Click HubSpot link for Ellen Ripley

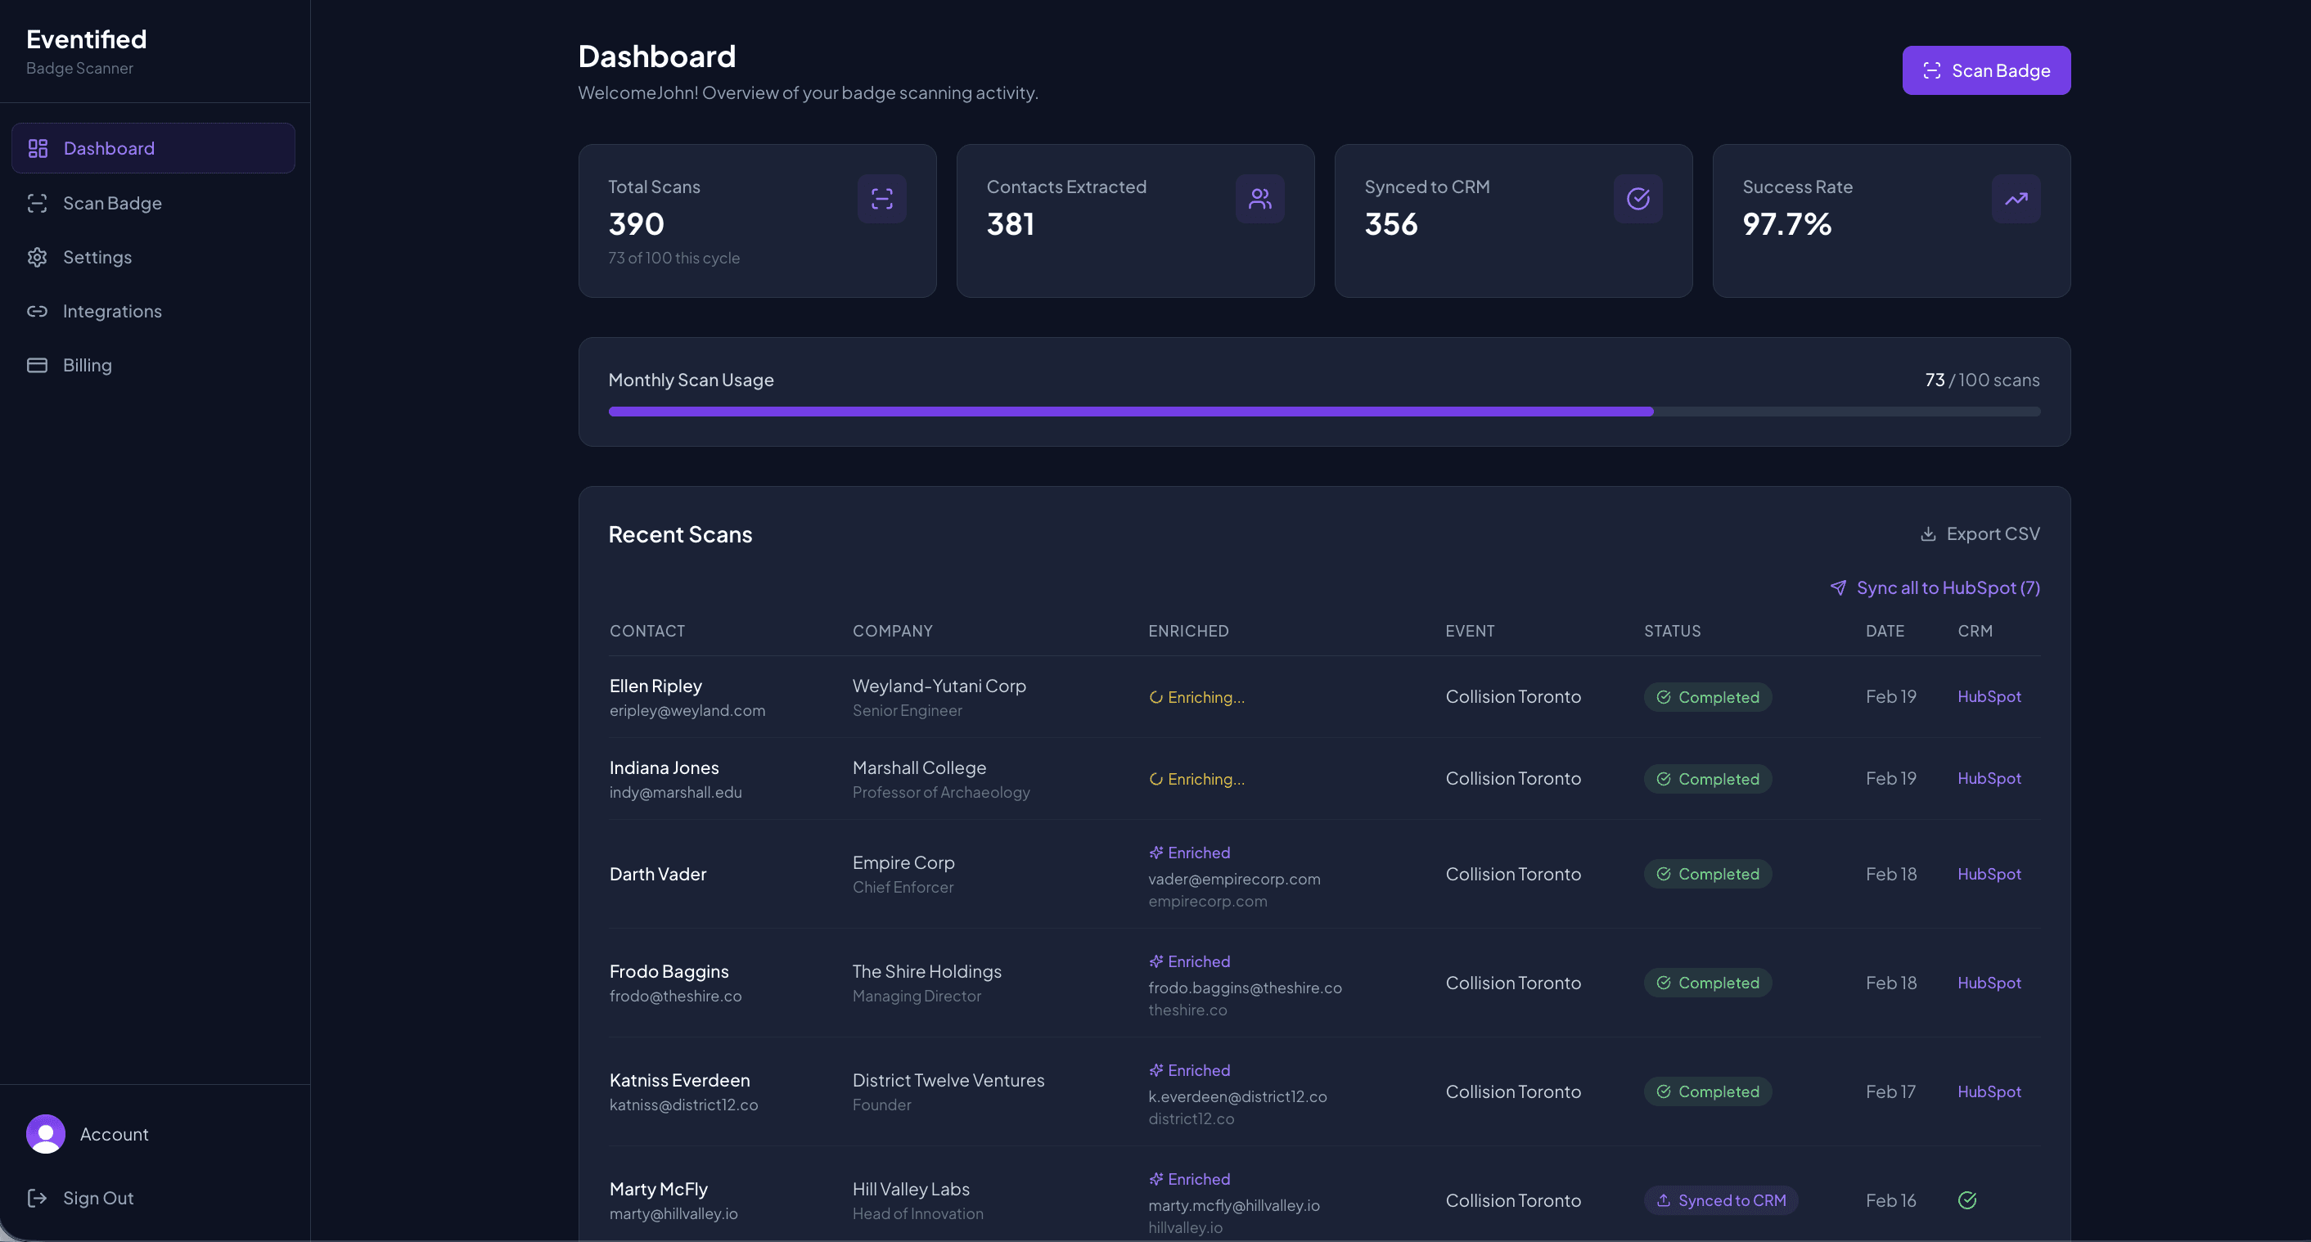click(1989, 697)
